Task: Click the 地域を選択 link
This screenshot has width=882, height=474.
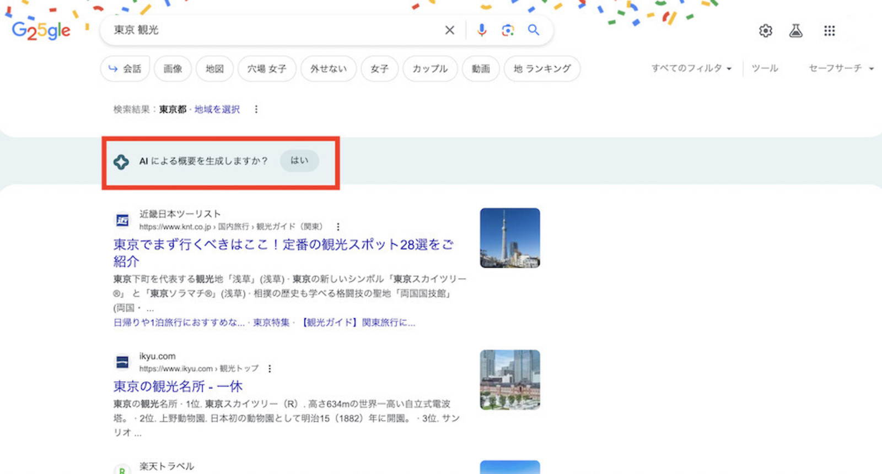Action: point(217,109)
